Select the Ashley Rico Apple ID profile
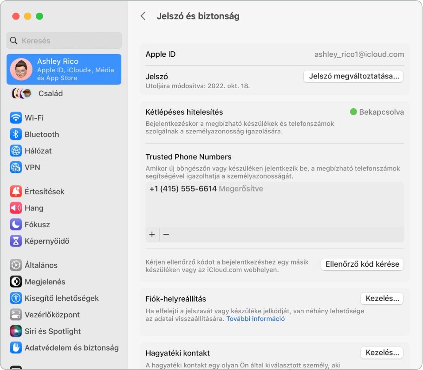This screenshot has width=423, height=370. 63,69
